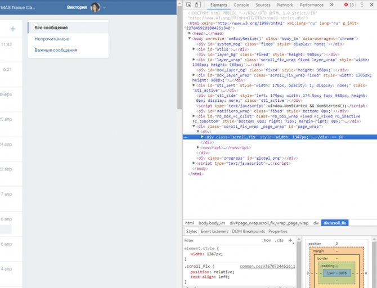Add a new style rule with the plus icon

pyautogui.click(x=290, y=240)
